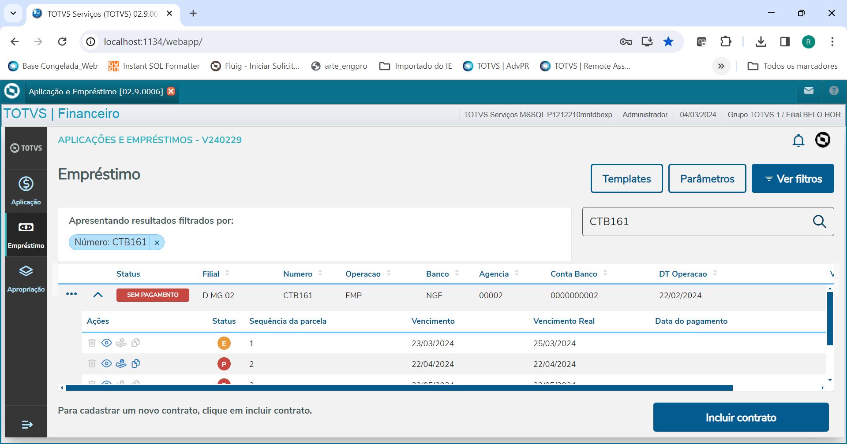Open Instant SQL Formatter bookmark
Screen dimensions: 847x444
(154, 66)
